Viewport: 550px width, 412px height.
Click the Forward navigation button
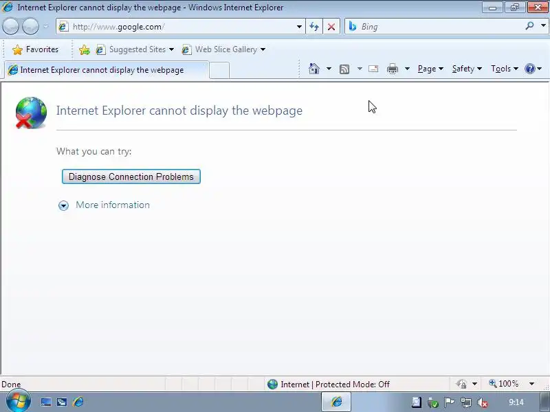pos(30,27)
